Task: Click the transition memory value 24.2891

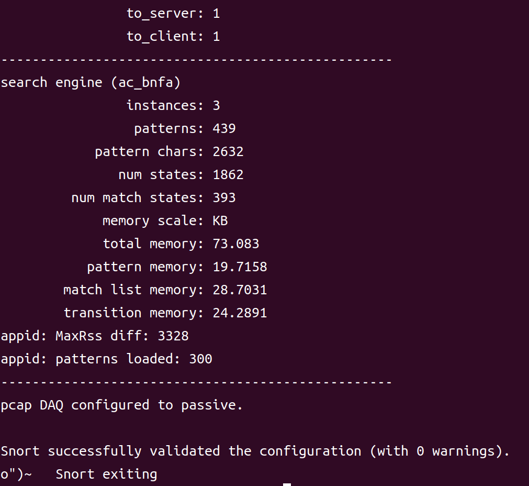Action: click(x=240, y=313)
